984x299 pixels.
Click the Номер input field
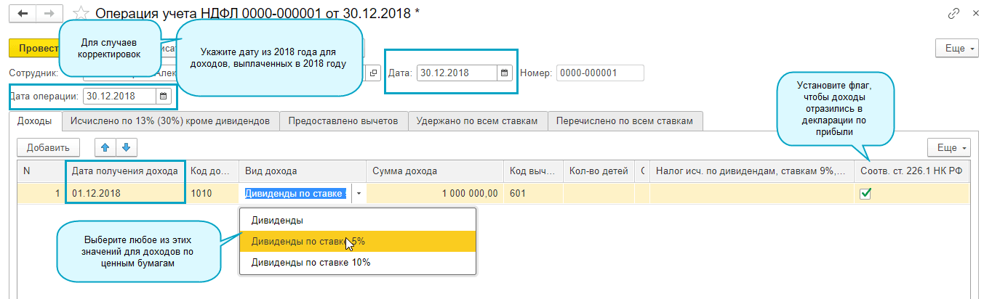600,73
